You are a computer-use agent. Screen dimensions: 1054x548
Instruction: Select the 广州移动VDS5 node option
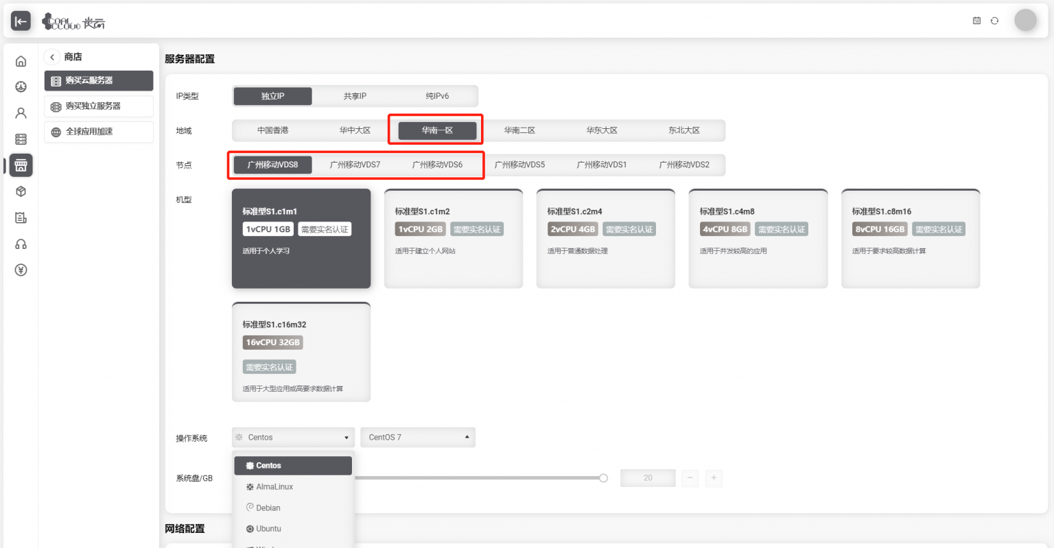click(x=519, y=165)
